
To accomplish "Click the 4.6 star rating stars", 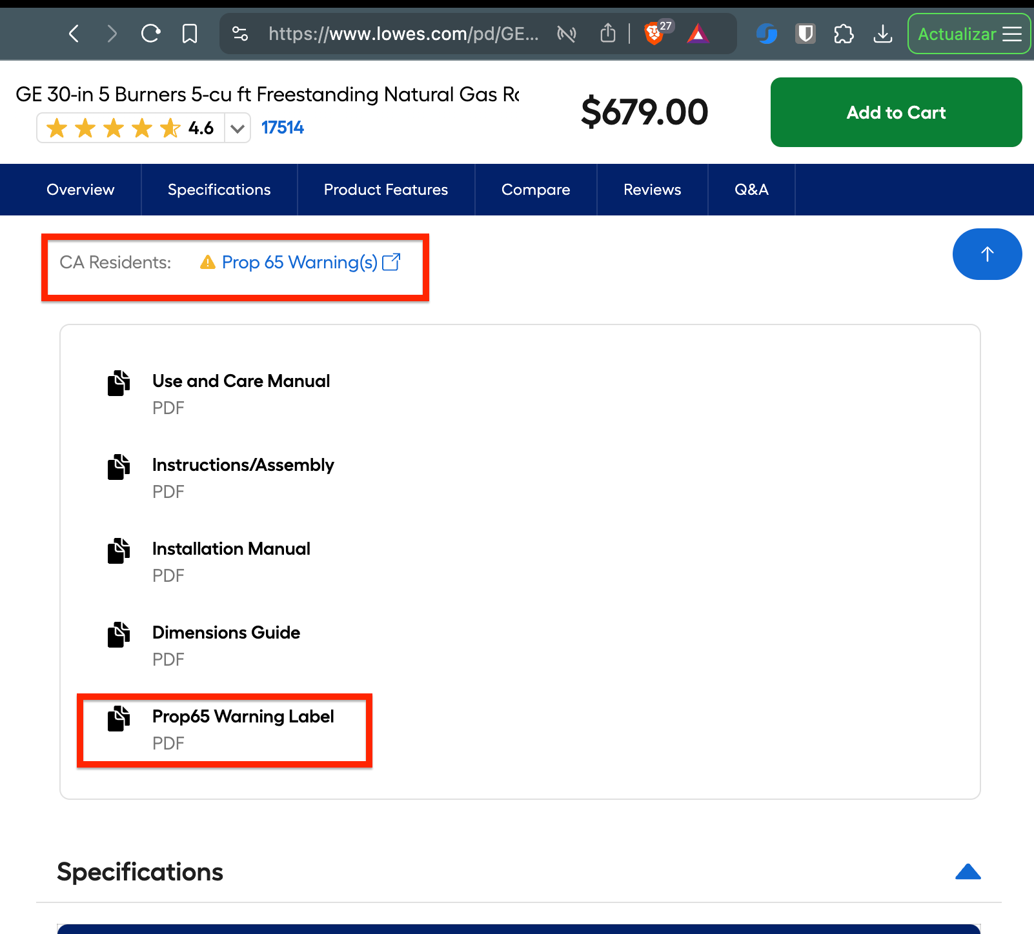I will 114,128.
